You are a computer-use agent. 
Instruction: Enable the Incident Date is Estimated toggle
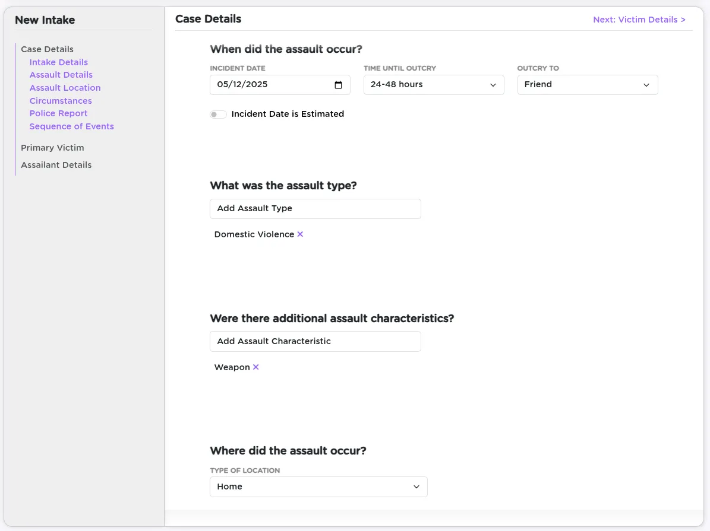coord(218,114)
